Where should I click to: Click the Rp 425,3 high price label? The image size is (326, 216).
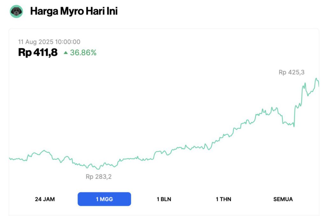tap(291, 72)
